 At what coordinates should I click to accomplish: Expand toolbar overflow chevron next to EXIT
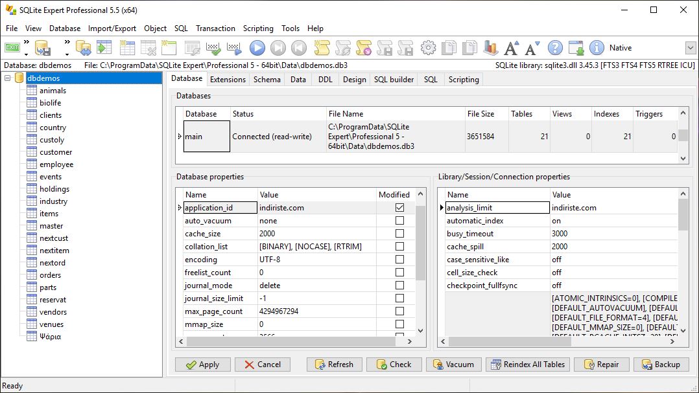pos(27,41)
